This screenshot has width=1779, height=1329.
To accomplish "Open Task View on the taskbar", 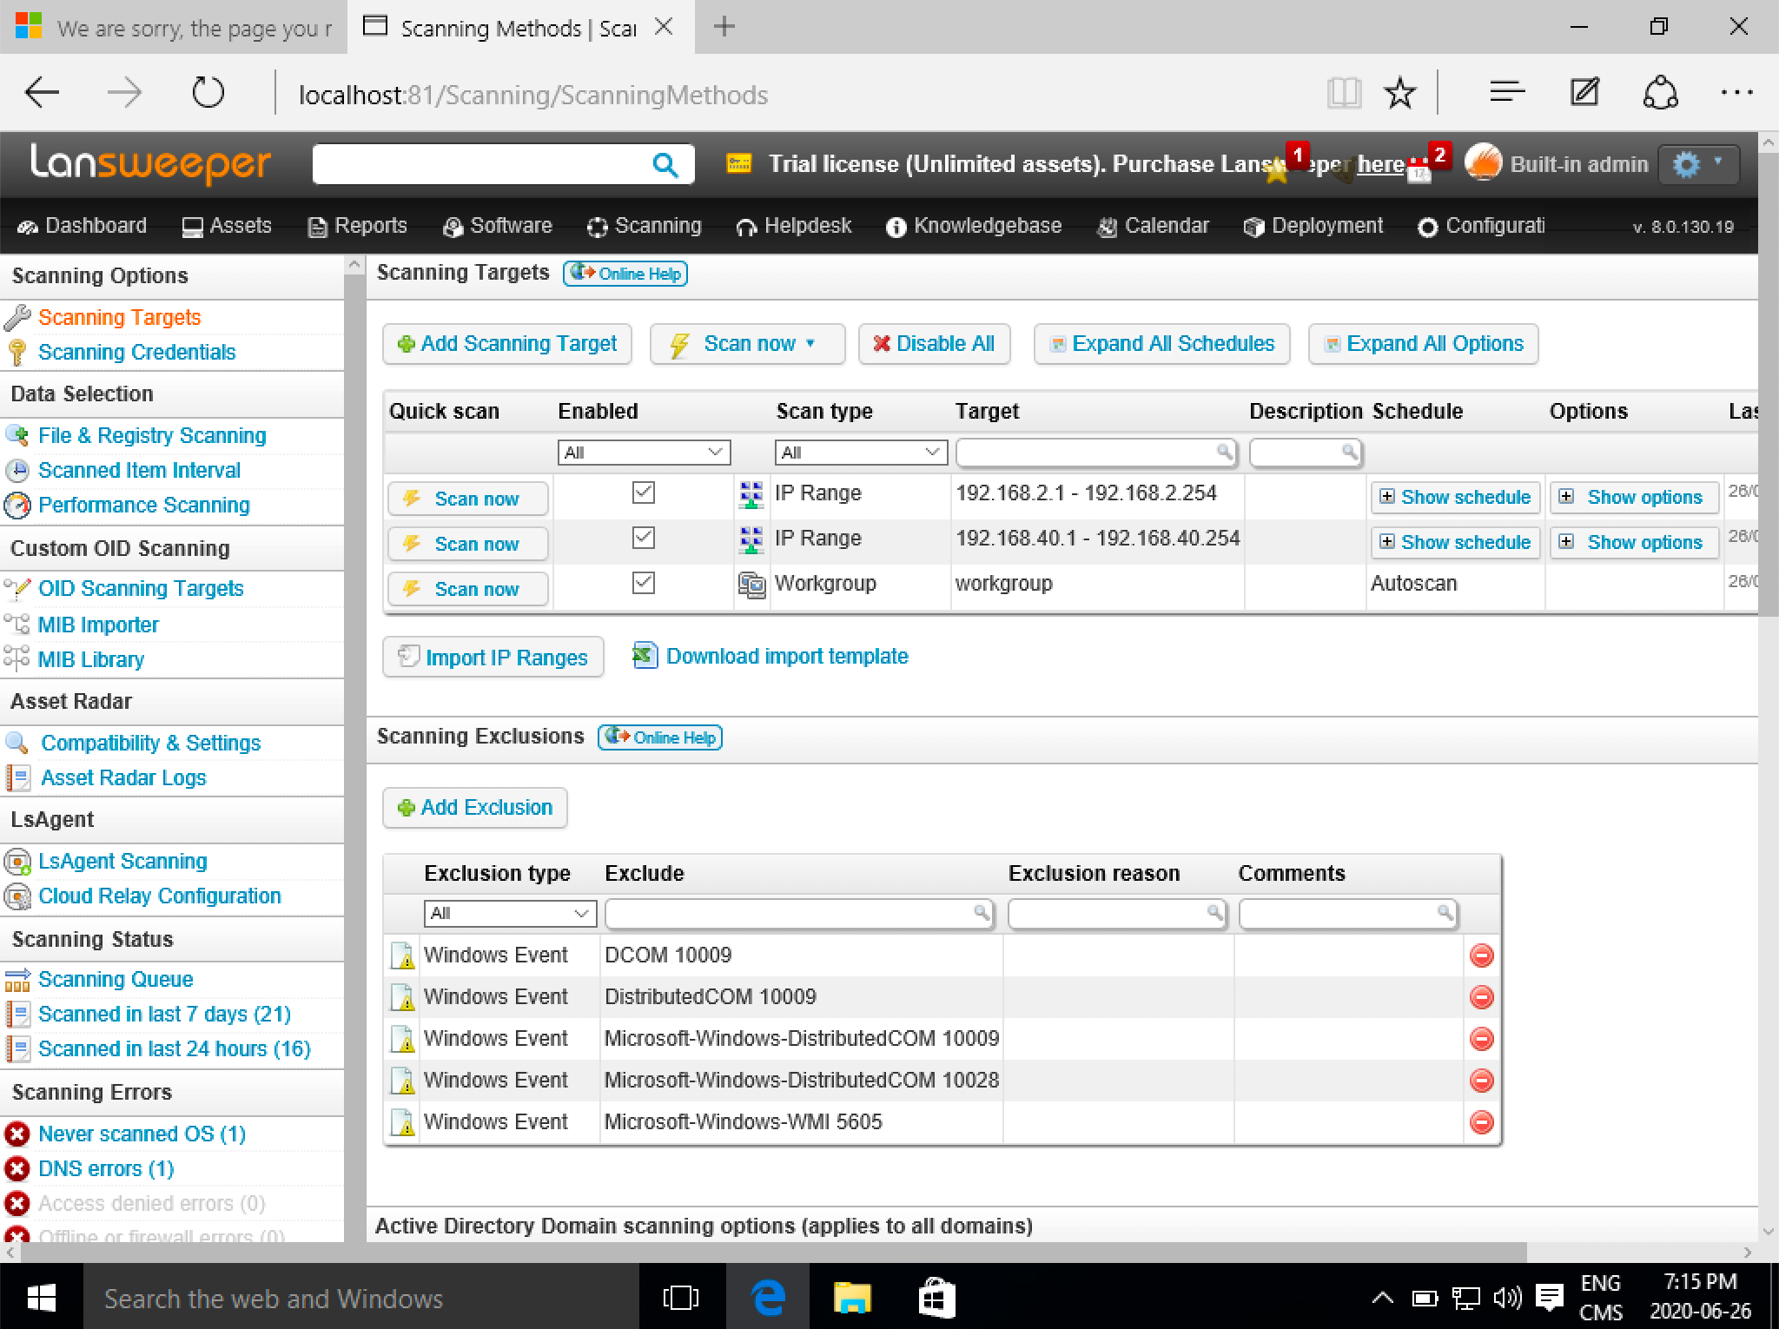I will point(680,1298).
